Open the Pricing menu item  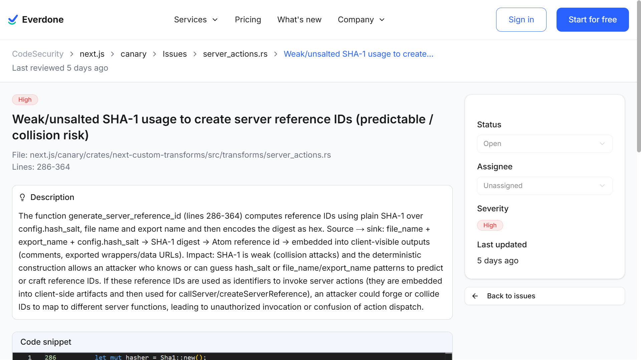coord(248,20)
